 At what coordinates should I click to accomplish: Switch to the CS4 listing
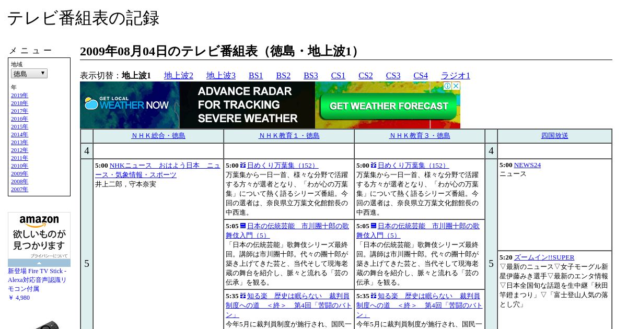(x=421, y=76)
